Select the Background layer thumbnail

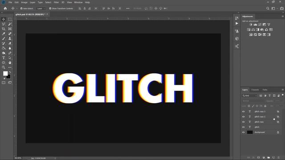[x=250, y=132]
